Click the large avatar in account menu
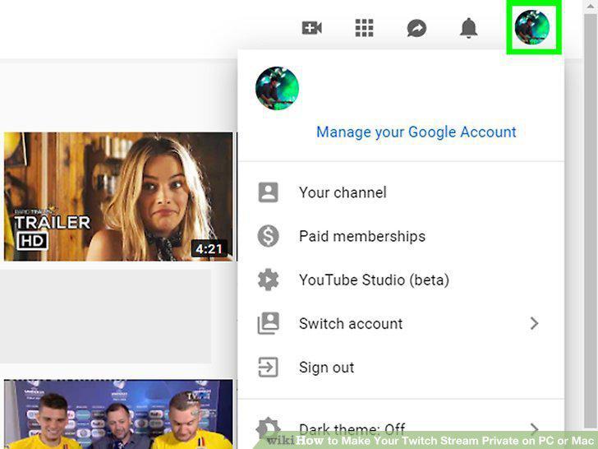The width and height of the screenshot is (598, 449). 278,88
